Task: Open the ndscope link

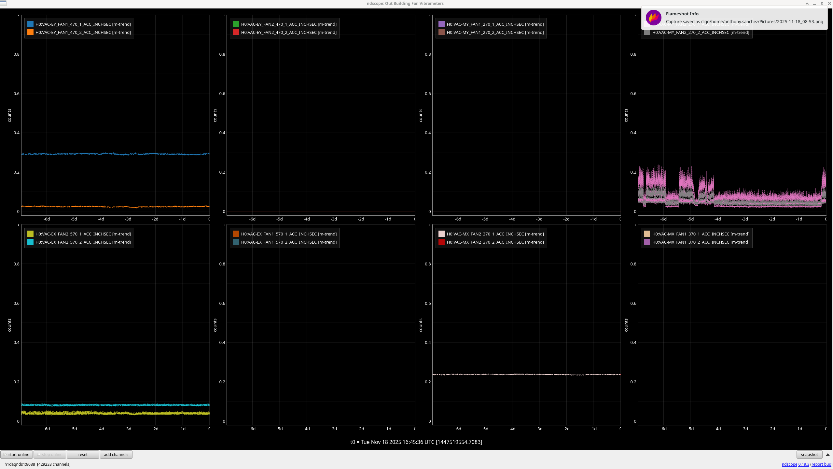Action: pos(789,464)
